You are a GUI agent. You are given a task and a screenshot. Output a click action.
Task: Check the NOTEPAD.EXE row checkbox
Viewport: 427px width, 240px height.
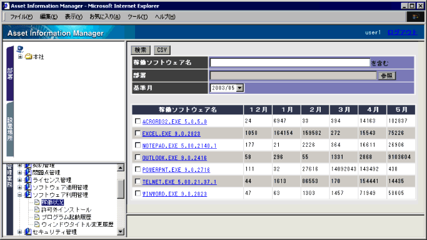click(x=138, y=145)
